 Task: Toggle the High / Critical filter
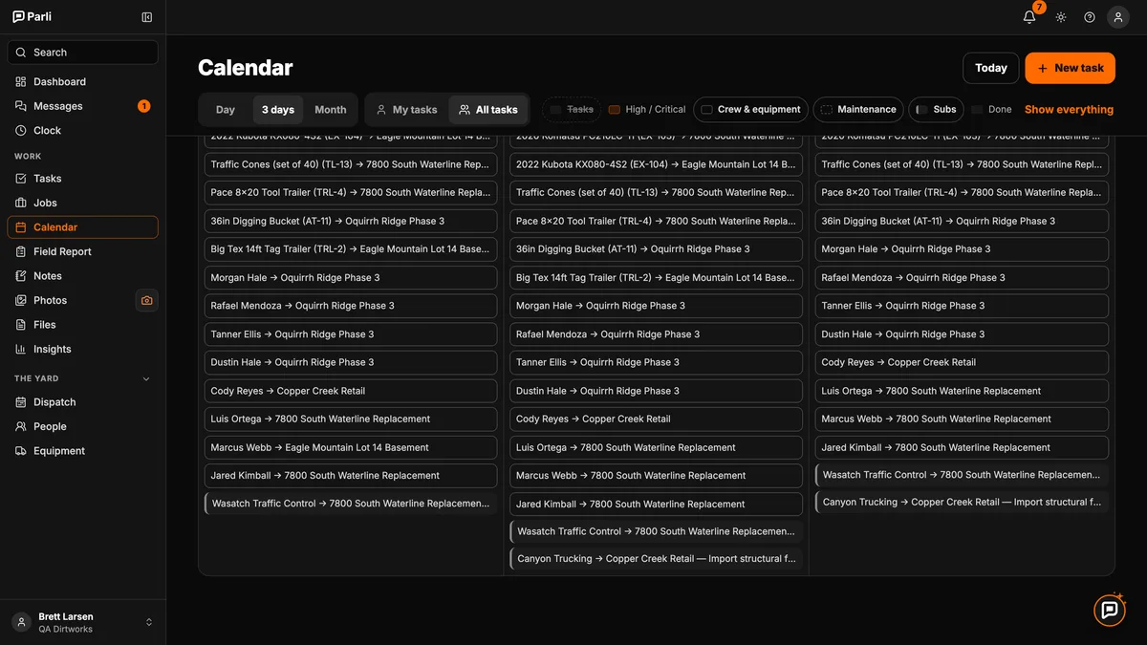[647, 109]
